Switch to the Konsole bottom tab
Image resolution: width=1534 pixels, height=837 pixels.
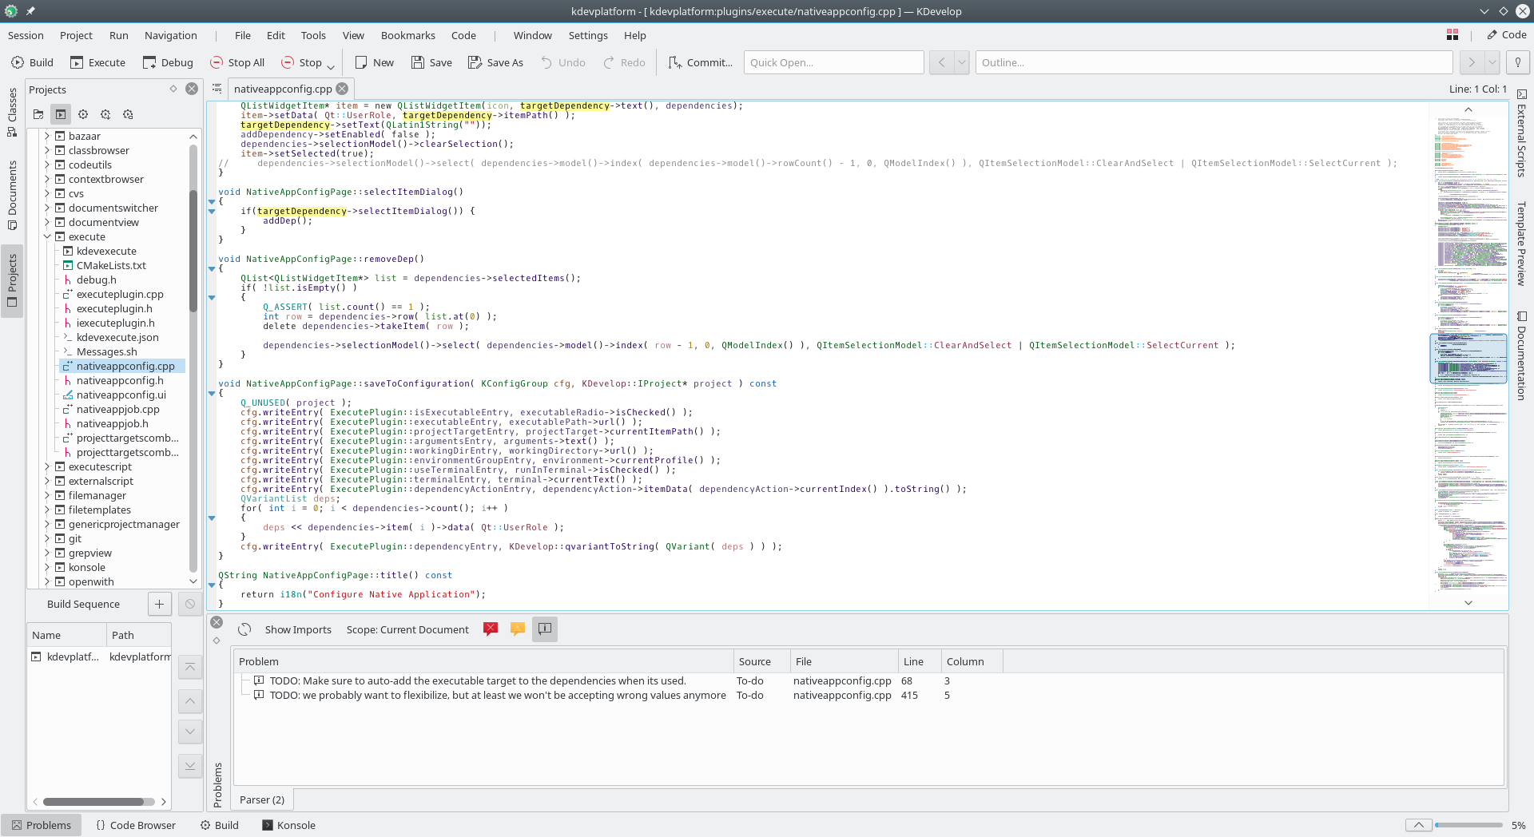(288, 825)
